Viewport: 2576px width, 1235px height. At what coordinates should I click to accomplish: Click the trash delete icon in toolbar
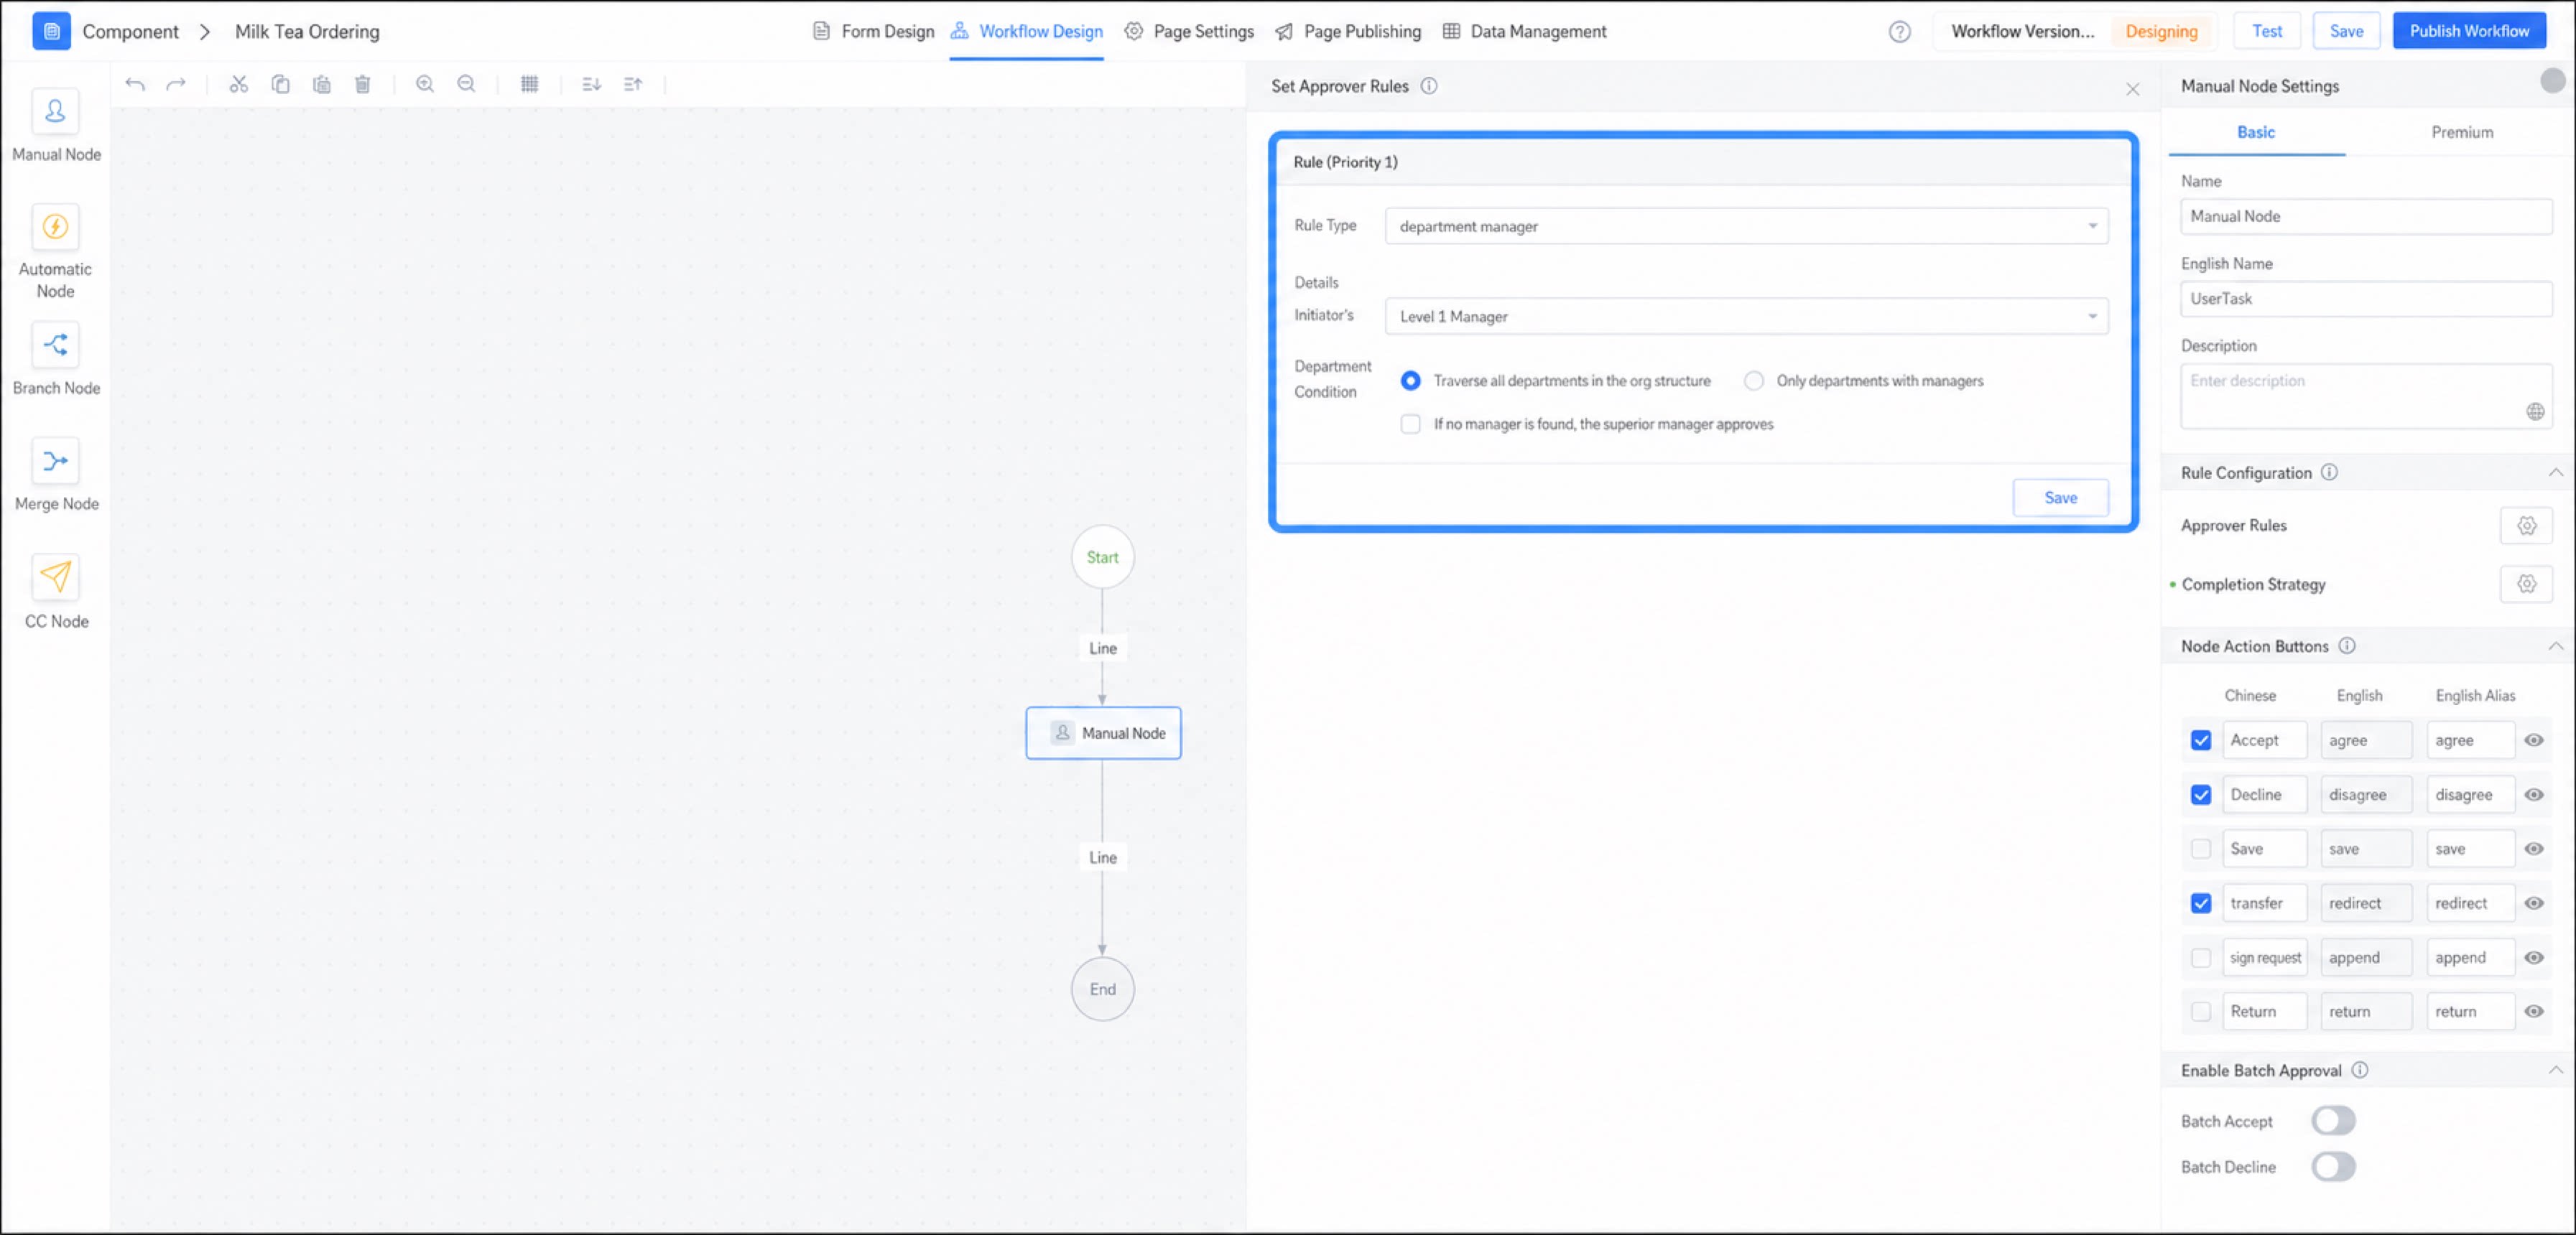pyautogui.click(x=363, y=84)
